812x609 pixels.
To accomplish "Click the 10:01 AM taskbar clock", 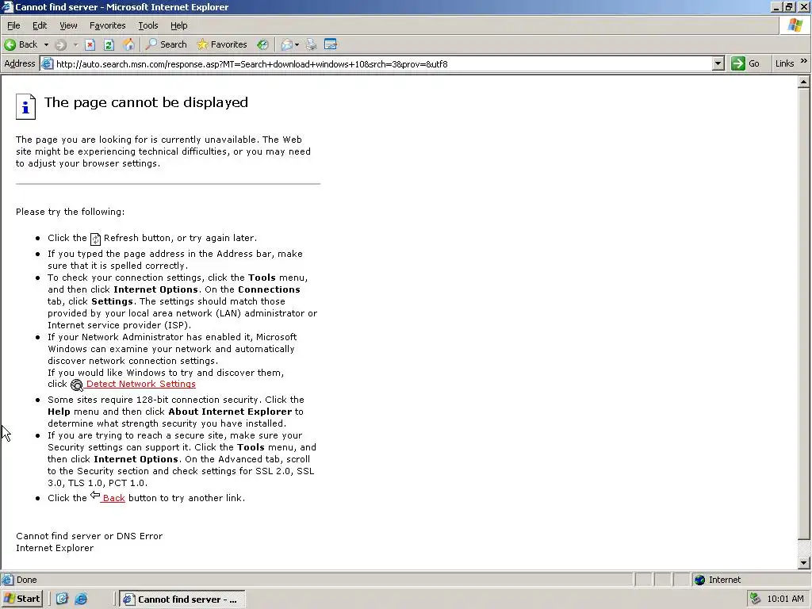I will (x=785, y=599).
